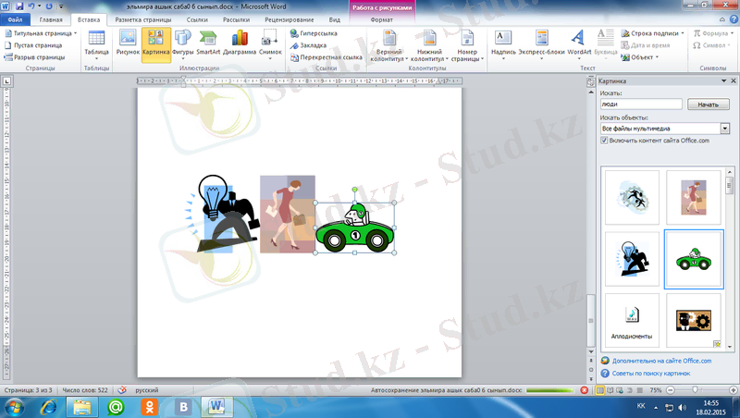This screenshot has width=740, height=418.
Task: Click the Рисунок (Picture) icon in ribbon
Action: [x=128, y=43]
